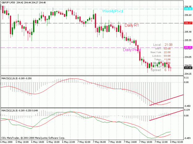Click the 8 May 02:00 time label
The height and width of the screenshot is (144, 193).
(177, 142)
